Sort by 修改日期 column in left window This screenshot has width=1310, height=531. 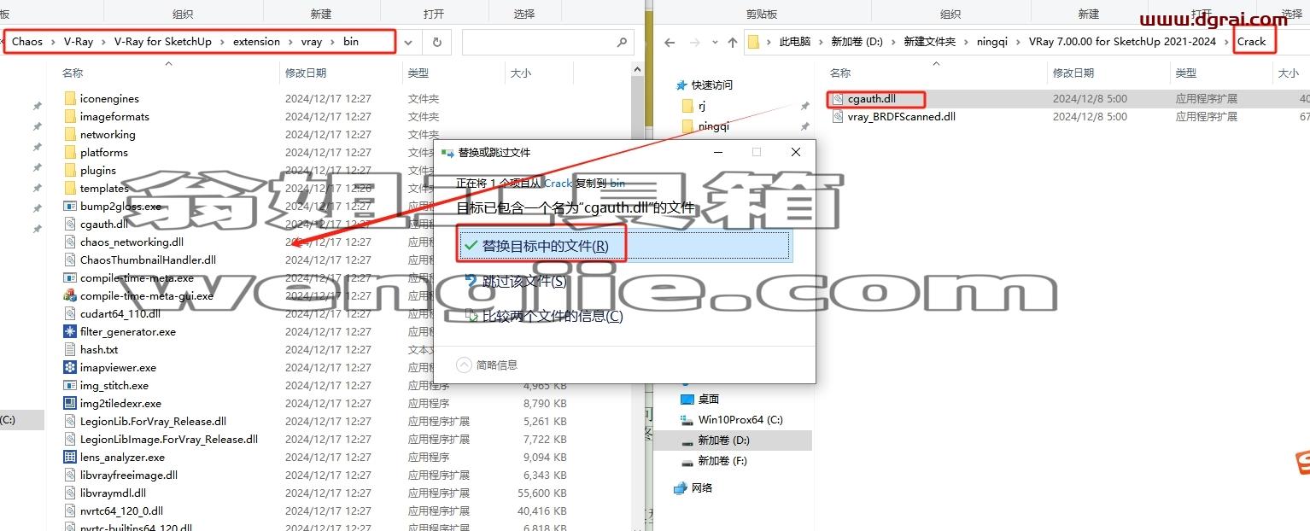coord(307,73)
